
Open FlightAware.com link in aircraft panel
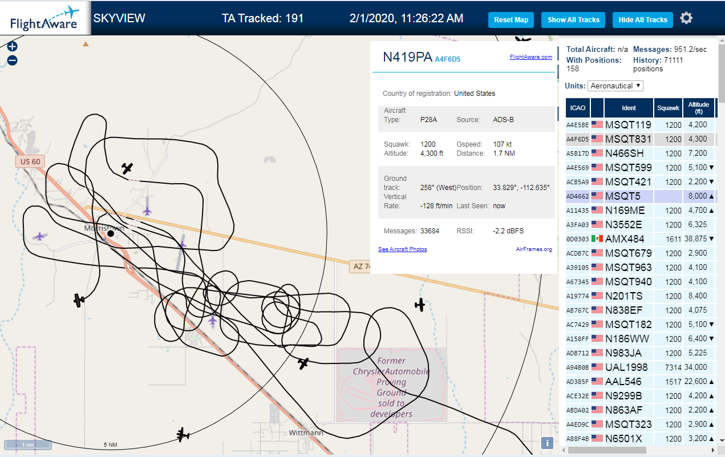530,56
